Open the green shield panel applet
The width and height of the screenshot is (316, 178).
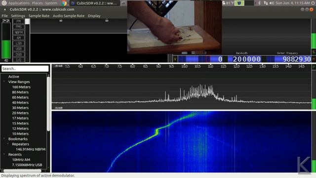click(239, 3)
